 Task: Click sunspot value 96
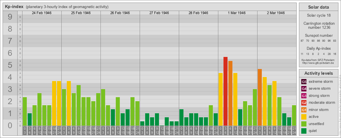pyautogui.click(x=329, y=41)
